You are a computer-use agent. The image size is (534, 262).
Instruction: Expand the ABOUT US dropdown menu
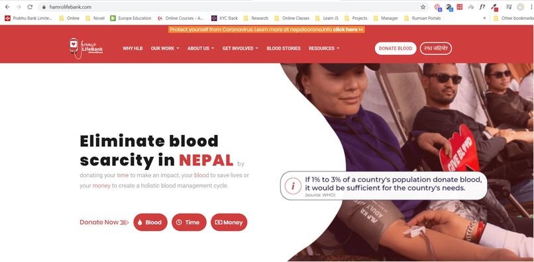point(201,48)
